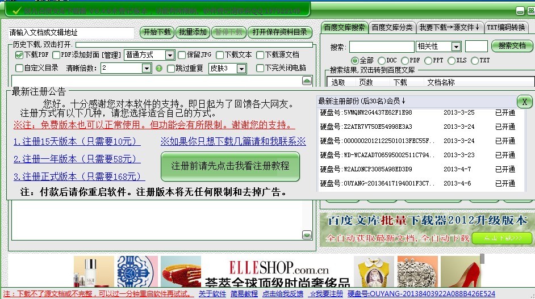Click the 选取 column header
This screenshot has width=535, height=299.
pyautogui.click(x=338, y=82)
